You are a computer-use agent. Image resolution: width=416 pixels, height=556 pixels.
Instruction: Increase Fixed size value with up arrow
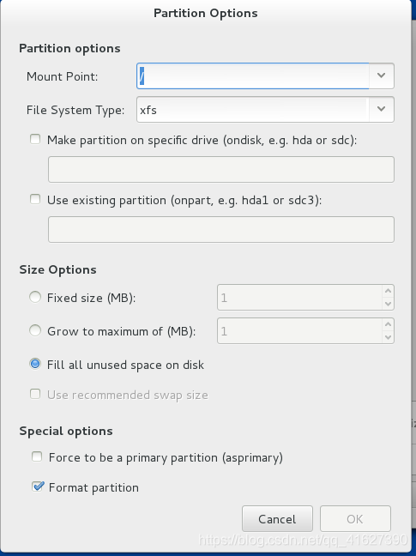(x=388, y=291)
